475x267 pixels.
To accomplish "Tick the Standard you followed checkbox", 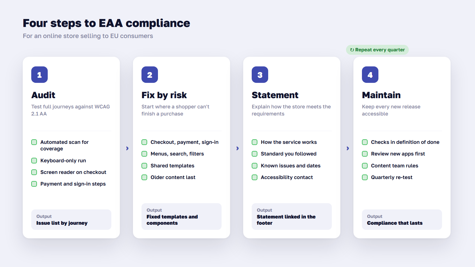I will 255,154.
